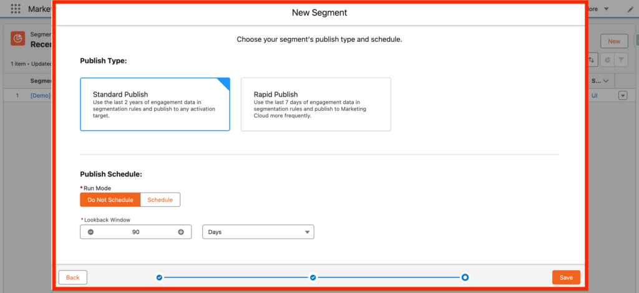Click the plus icon in Lookback Window
This screenshot has width=639, height=293.
[x=181, y=232]
